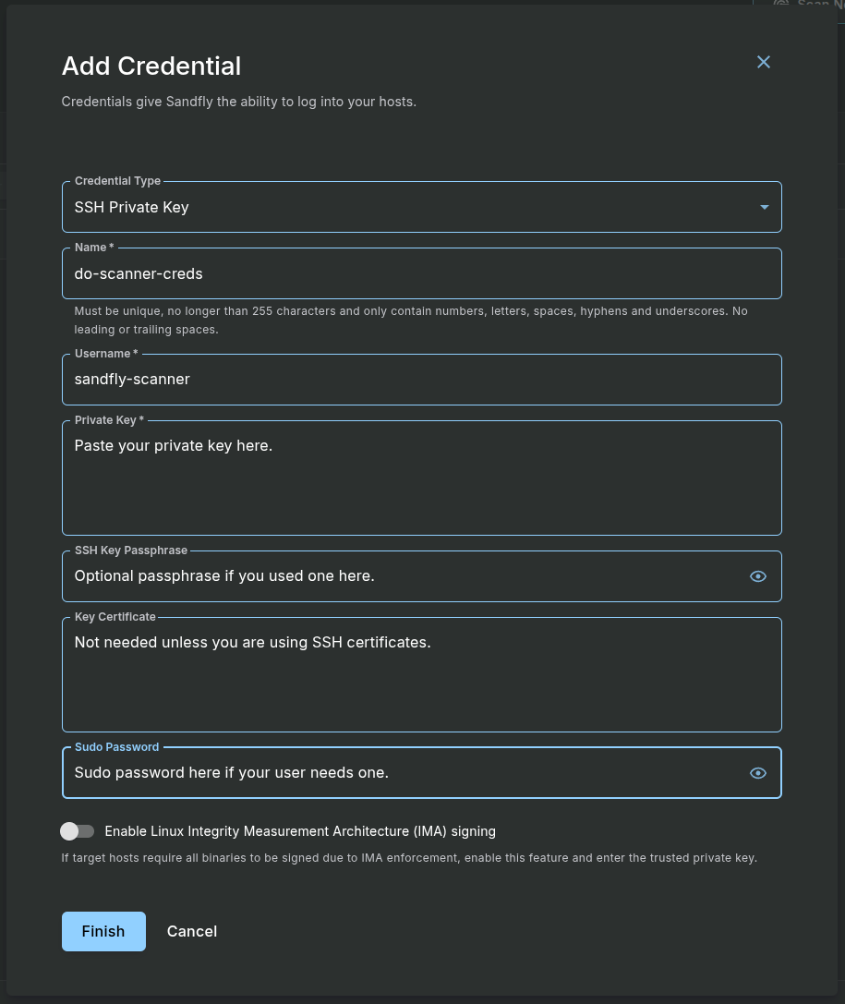
Task: Click the Username field with sandfly-scanner
Action: point(421,379)
